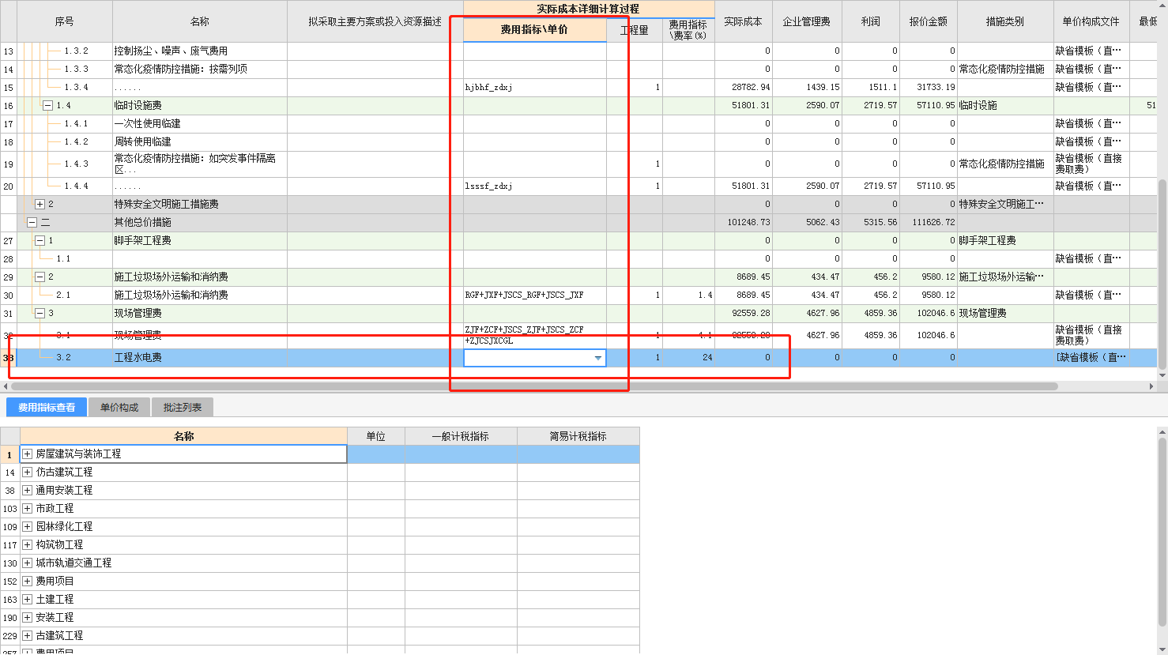This screenshot has width=1168, height=655.
Task: Click the 序号 column header
Action: click(65, 22)
